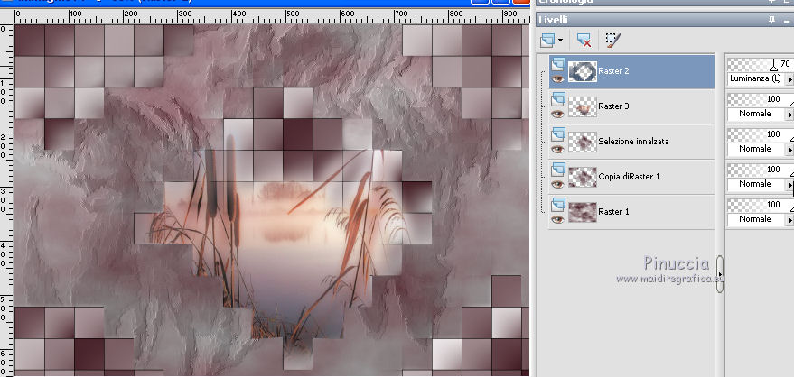Click the Raster 2 layer thumbnail

coord(583,72)
